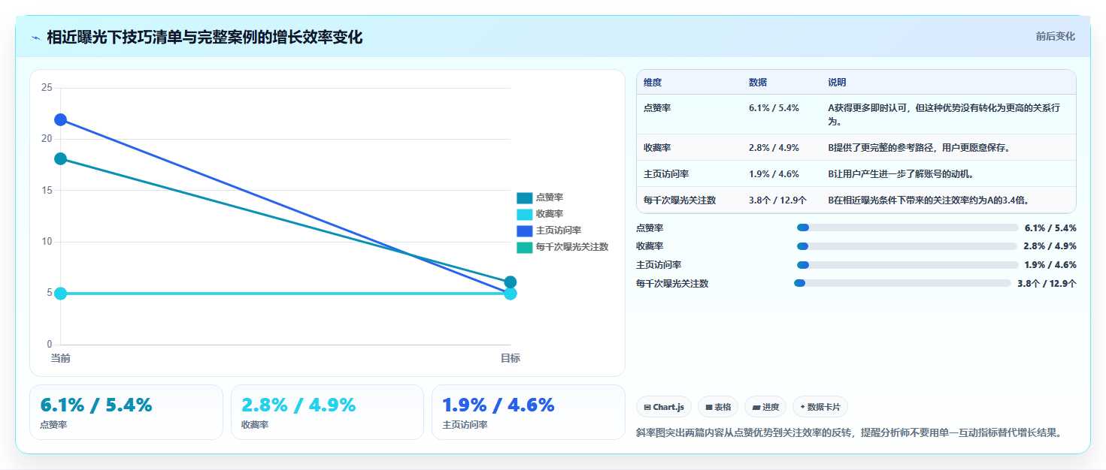Click the 前后变化 label in header
The width and height of the screenshot is (1106, 470).
[1055, 36]
